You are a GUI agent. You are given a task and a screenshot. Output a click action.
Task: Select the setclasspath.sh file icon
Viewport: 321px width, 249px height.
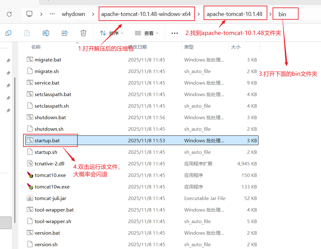tap(30, 105)
